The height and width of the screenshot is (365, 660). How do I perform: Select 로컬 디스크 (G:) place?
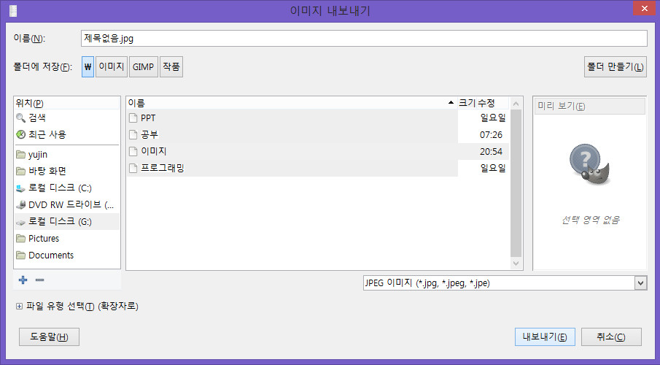pyautogui.click(x=67, y=222)
